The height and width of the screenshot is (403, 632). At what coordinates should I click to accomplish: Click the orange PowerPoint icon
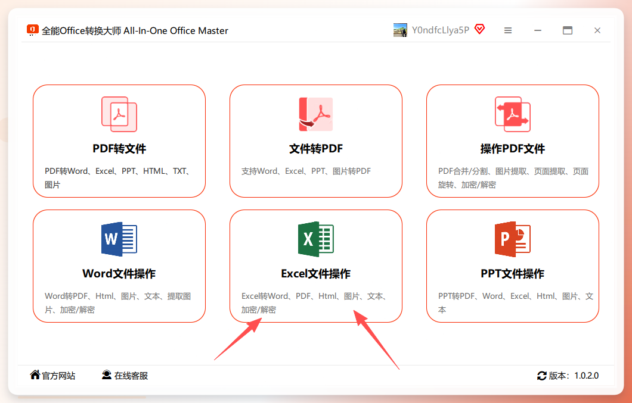point(513,239)
